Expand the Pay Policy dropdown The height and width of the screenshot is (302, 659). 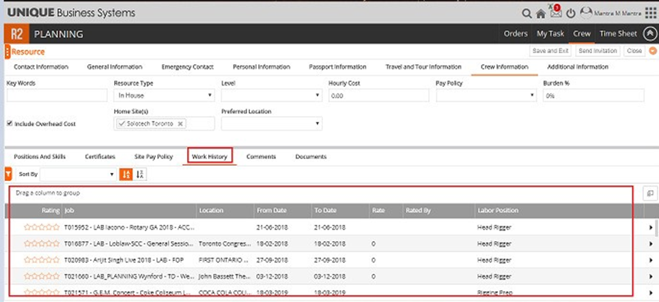(x=486, y=96)
